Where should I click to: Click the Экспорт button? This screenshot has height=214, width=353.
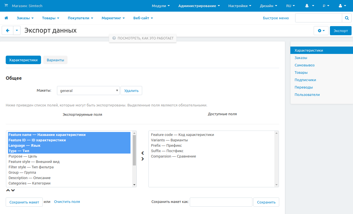point(340,31)
